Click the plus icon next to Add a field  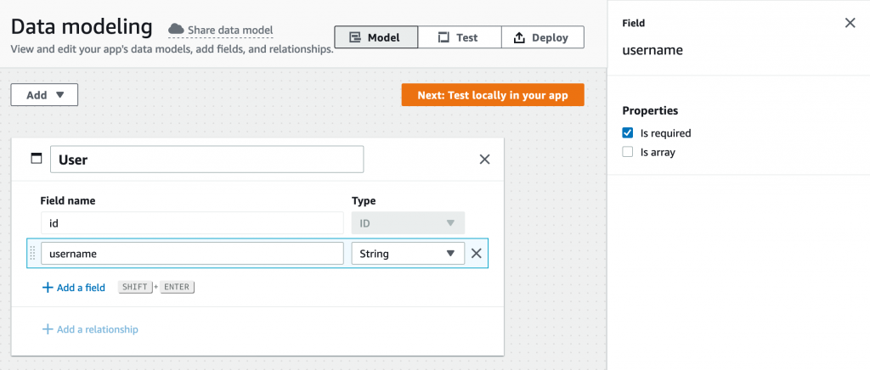(x=48, y=288)
